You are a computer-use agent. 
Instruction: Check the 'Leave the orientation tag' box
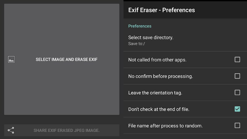point(237,92)
